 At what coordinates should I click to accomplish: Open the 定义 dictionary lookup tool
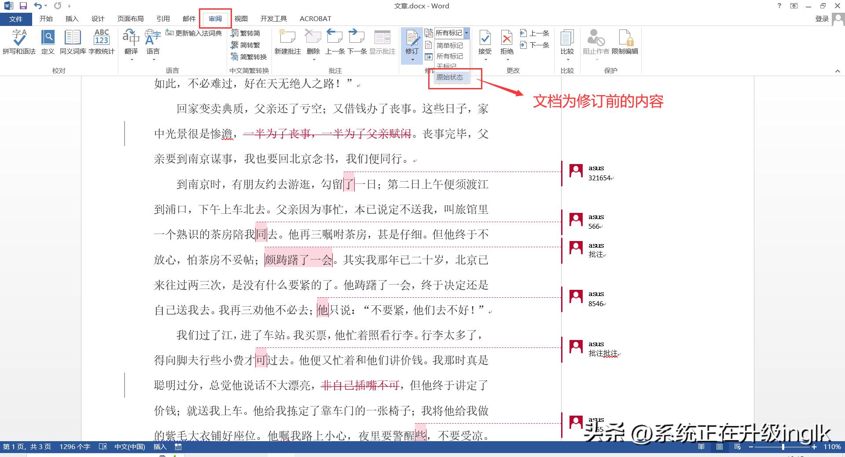tap(48, 42)
